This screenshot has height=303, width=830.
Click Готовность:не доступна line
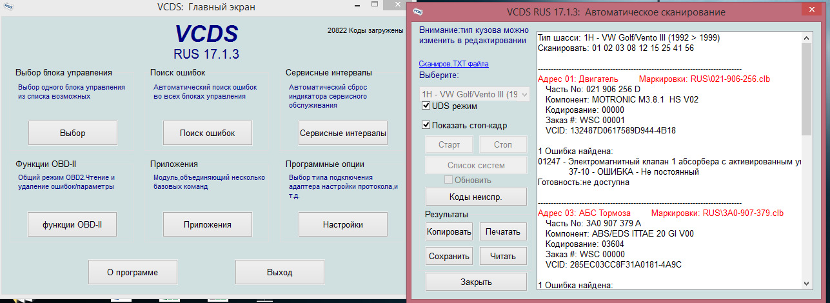[583, 182]
